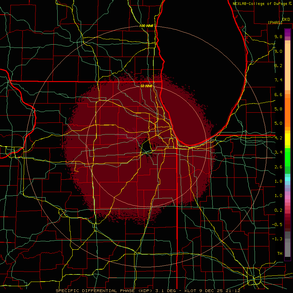293x293 pixels.
Task: Click the DKD label above color bar
Action: 286,20
